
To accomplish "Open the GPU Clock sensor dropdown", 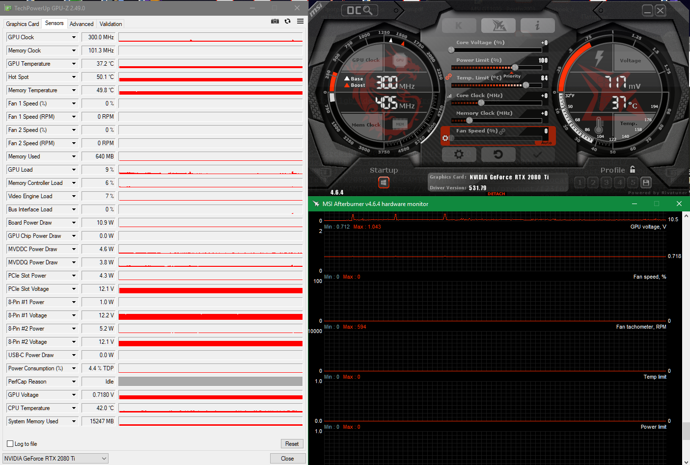I will tap(74, 37).
